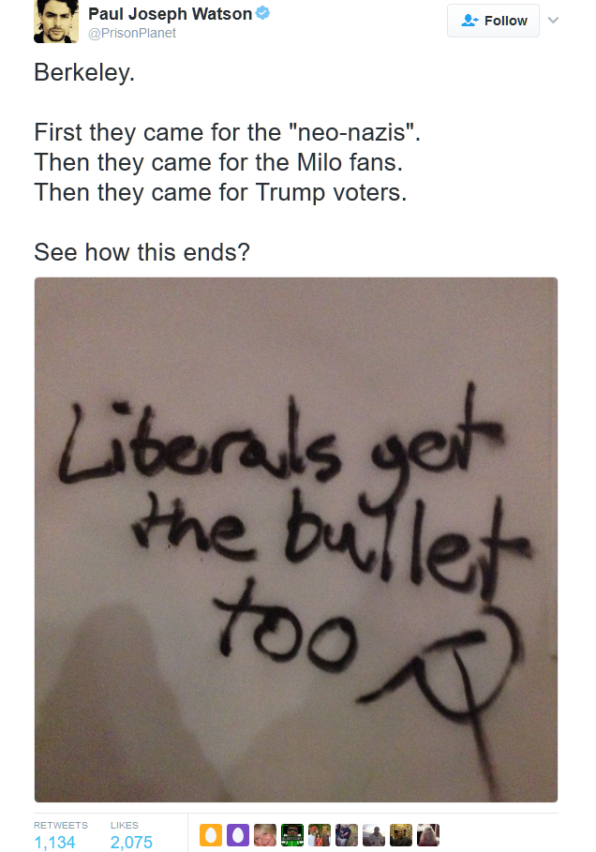Open the graffiti photo attachment
Image resolution: width=596 pixels, height=852 pixels.
pyautogui.click(x=296, y=539)
